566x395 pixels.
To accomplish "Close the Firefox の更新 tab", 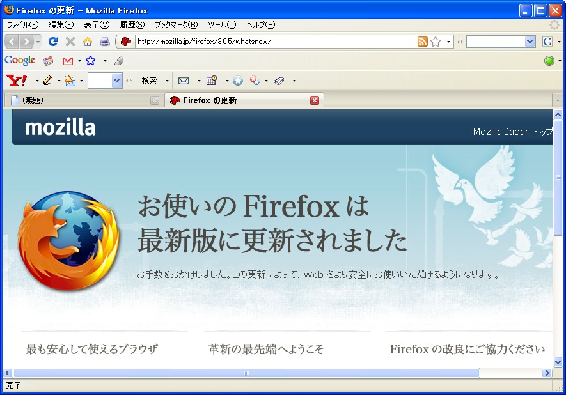I will (315, 100).
